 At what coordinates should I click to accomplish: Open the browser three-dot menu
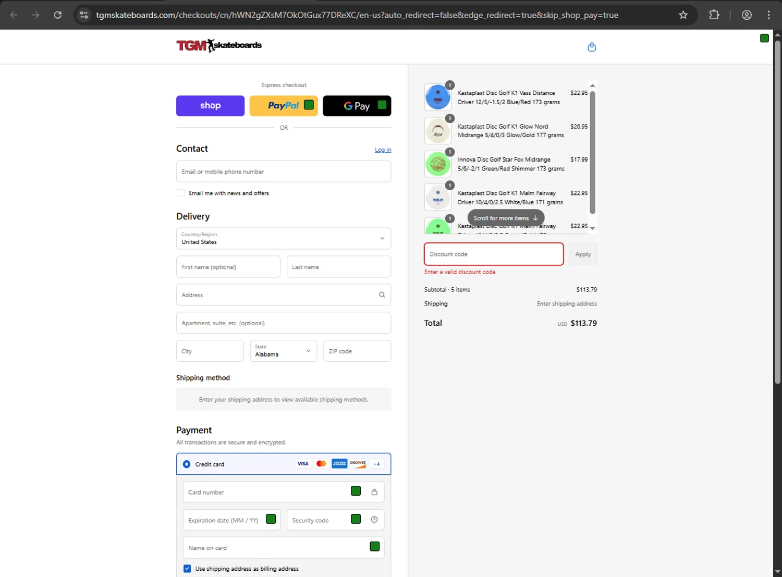[x=768, y=15]
